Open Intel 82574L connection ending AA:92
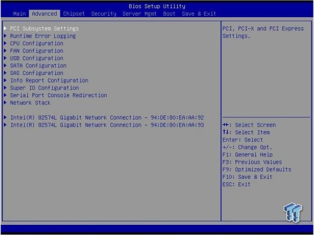Image resolution: width=314 pixels, height=235 pixels. [107, 117]
